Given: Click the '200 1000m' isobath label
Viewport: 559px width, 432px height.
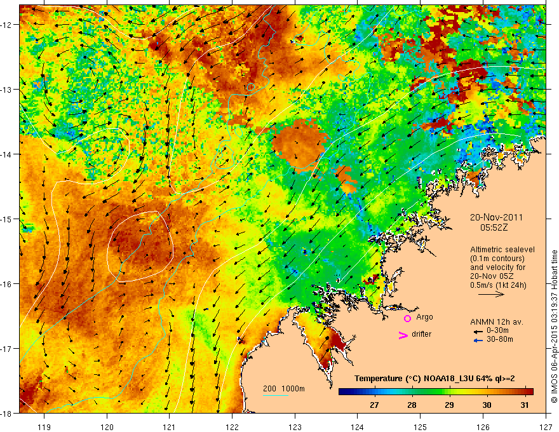Looking at the screenshot, I should [284, 389].
